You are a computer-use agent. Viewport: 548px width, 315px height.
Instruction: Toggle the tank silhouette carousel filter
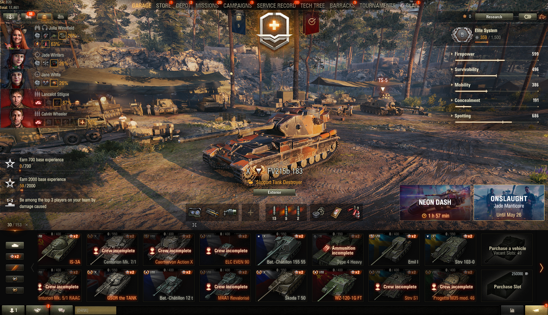[15, 245]
